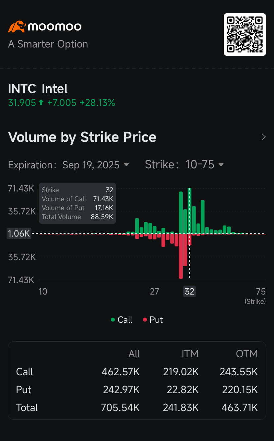Select the 27 strike axis label
This screenshot has width=274, height=441.
(155, 292)
